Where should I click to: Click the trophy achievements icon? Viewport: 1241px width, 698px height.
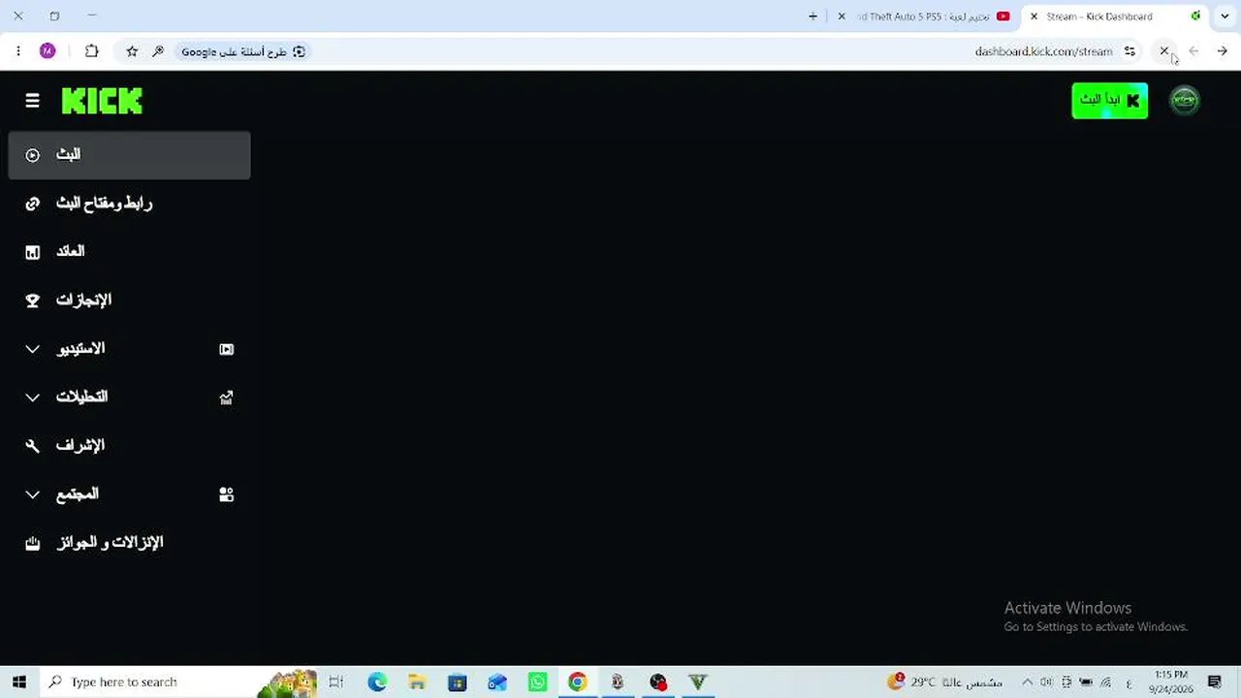pos(32,301)
